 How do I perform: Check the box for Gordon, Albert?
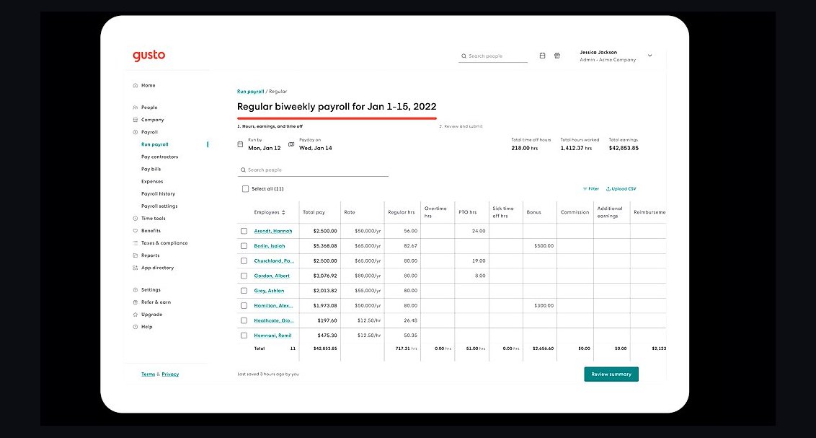244,276
